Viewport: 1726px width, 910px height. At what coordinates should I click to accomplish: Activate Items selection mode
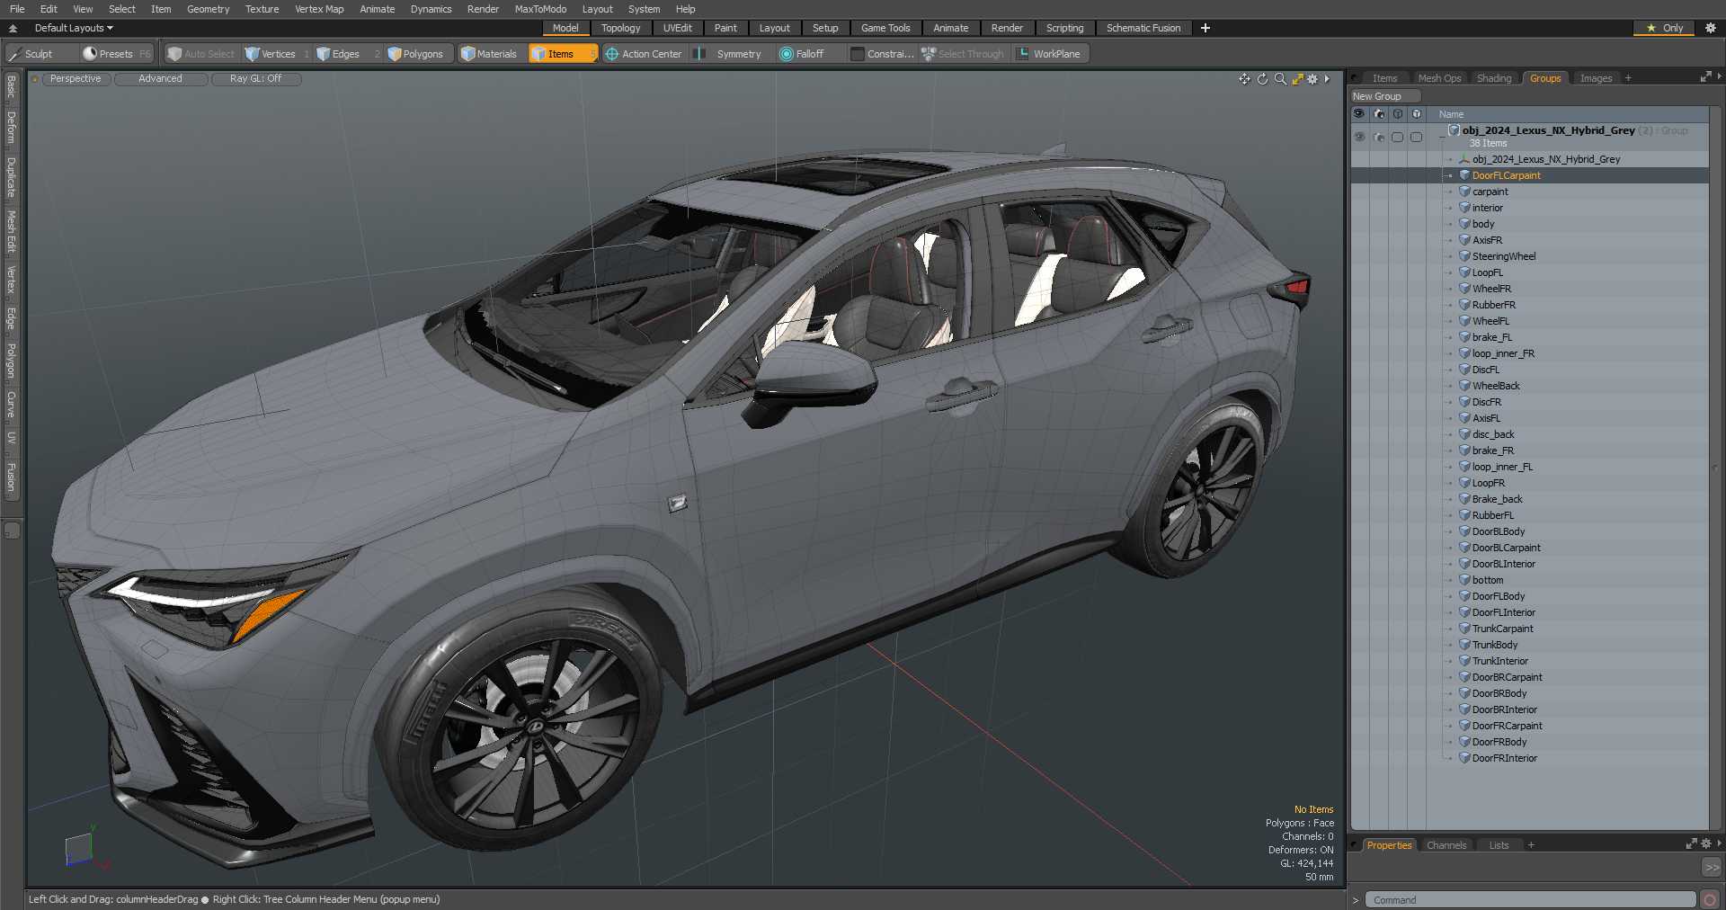pos(563,54)
